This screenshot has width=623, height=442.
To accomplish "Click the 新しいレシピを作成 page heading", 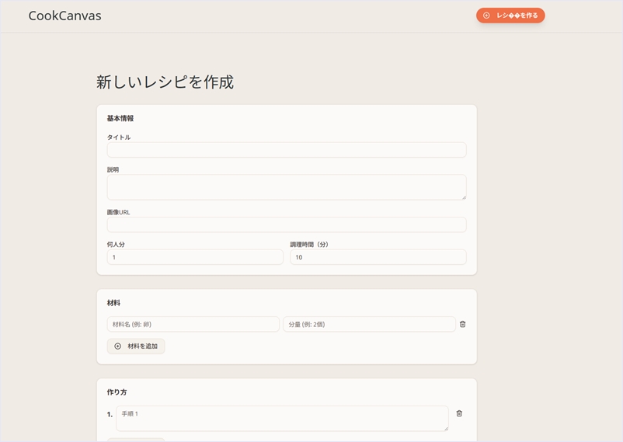I will (x=165, y=82).
